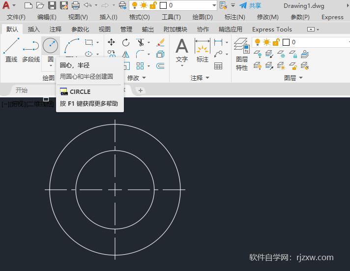The width and height of the screenshot is (350, 271).
Task: Click the Layer Unlock icon
Action: [x=293, y=66]
